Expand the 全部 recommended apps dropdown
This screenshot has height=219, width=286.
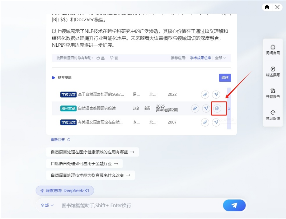pyautogui.click(x=220, y=58)
